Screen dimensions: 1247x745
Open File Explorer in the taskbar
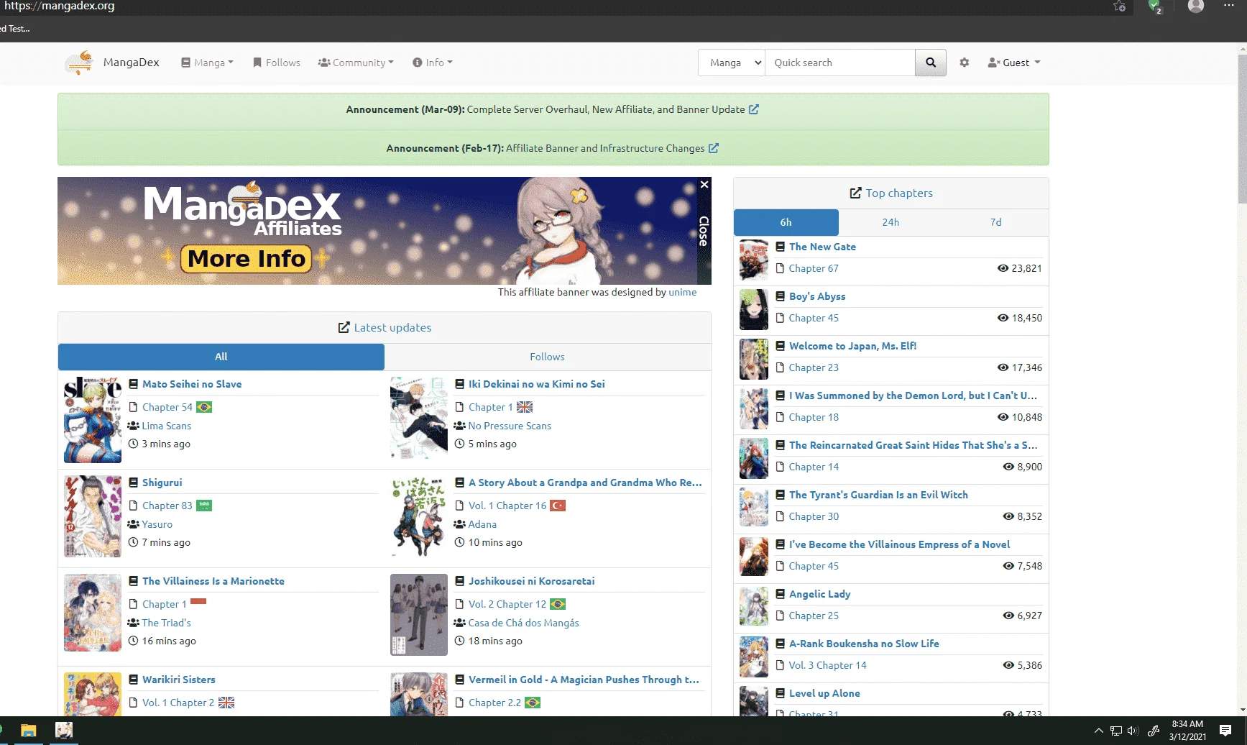coord(28,731)
